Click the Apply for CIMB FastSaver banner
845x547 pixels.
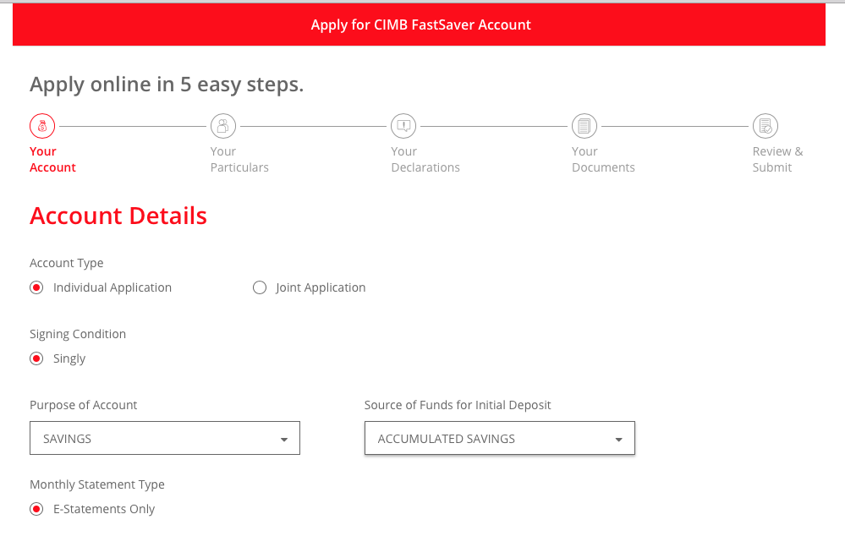click(420, 25)
